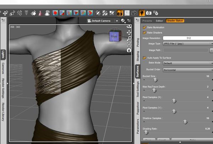Click the Image Path input field
Screen dimensions: 213x144
pyautogui.click(x=186, y=50)
